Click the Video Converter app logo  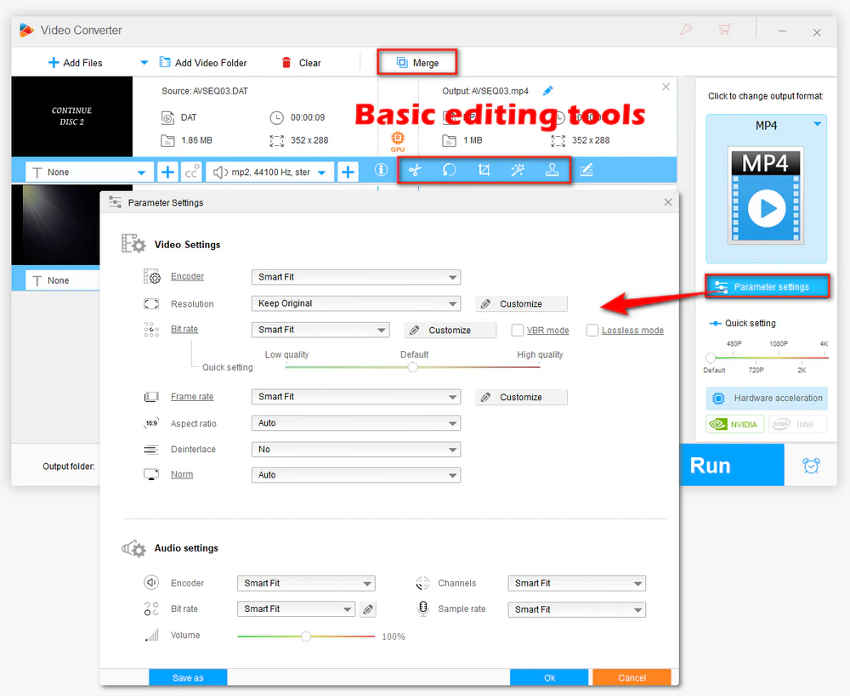(x=26, y=31)
